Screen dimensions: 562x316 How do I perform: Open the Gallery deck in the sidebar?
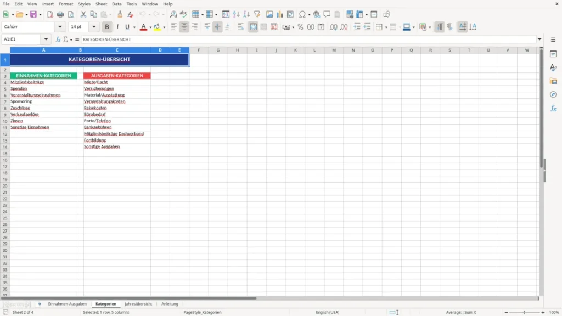click(553, 81)
